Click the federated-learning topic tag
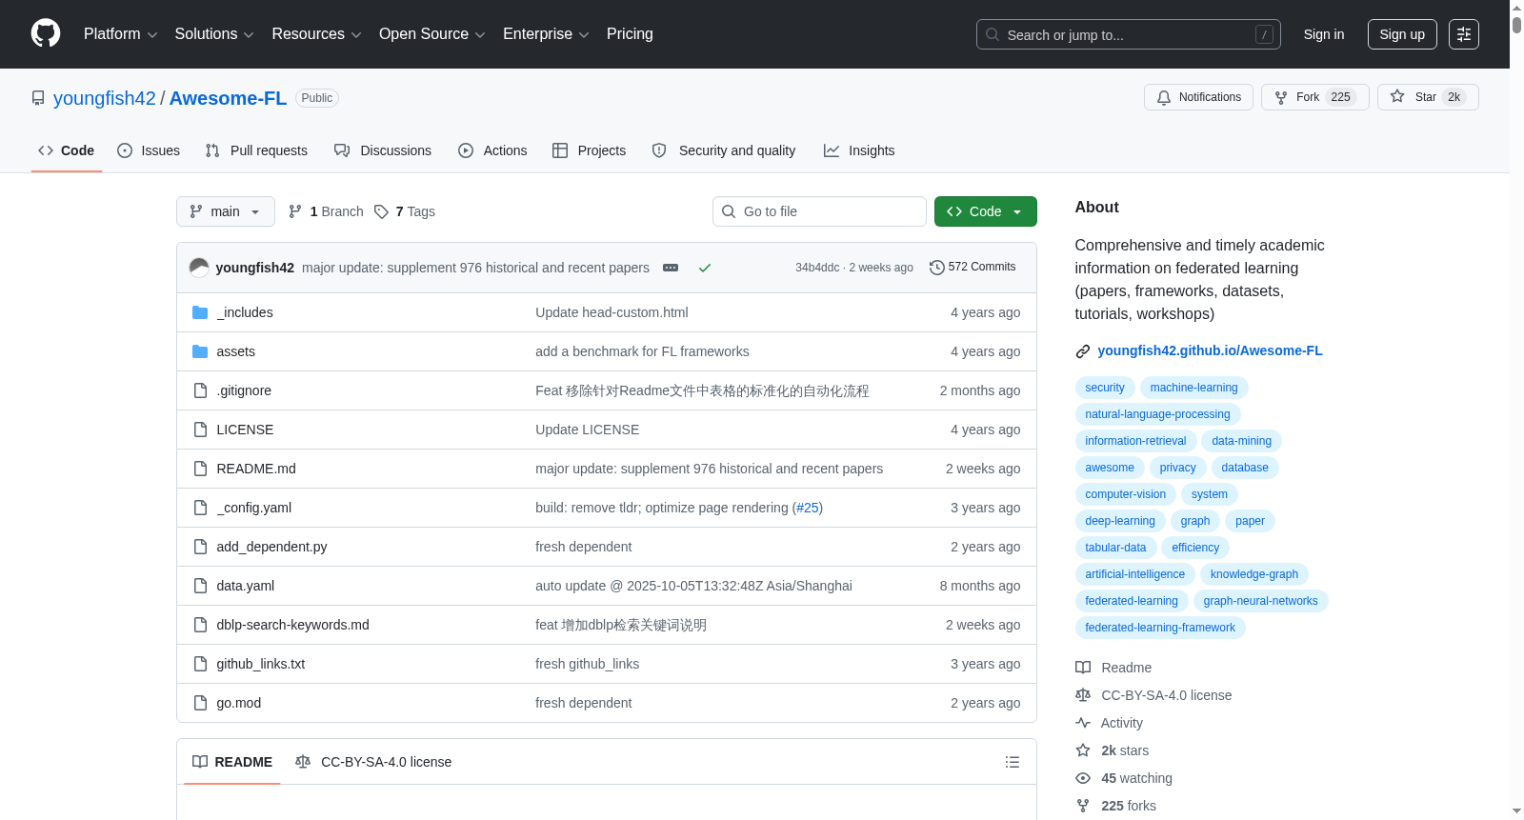Viewport: 1524px width, 820px height. [1132, 601]
